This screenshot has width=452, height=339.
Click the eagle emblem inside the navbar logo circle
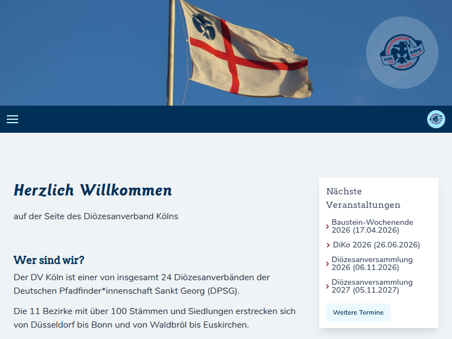pyautogui.click(x=436, y=119)
